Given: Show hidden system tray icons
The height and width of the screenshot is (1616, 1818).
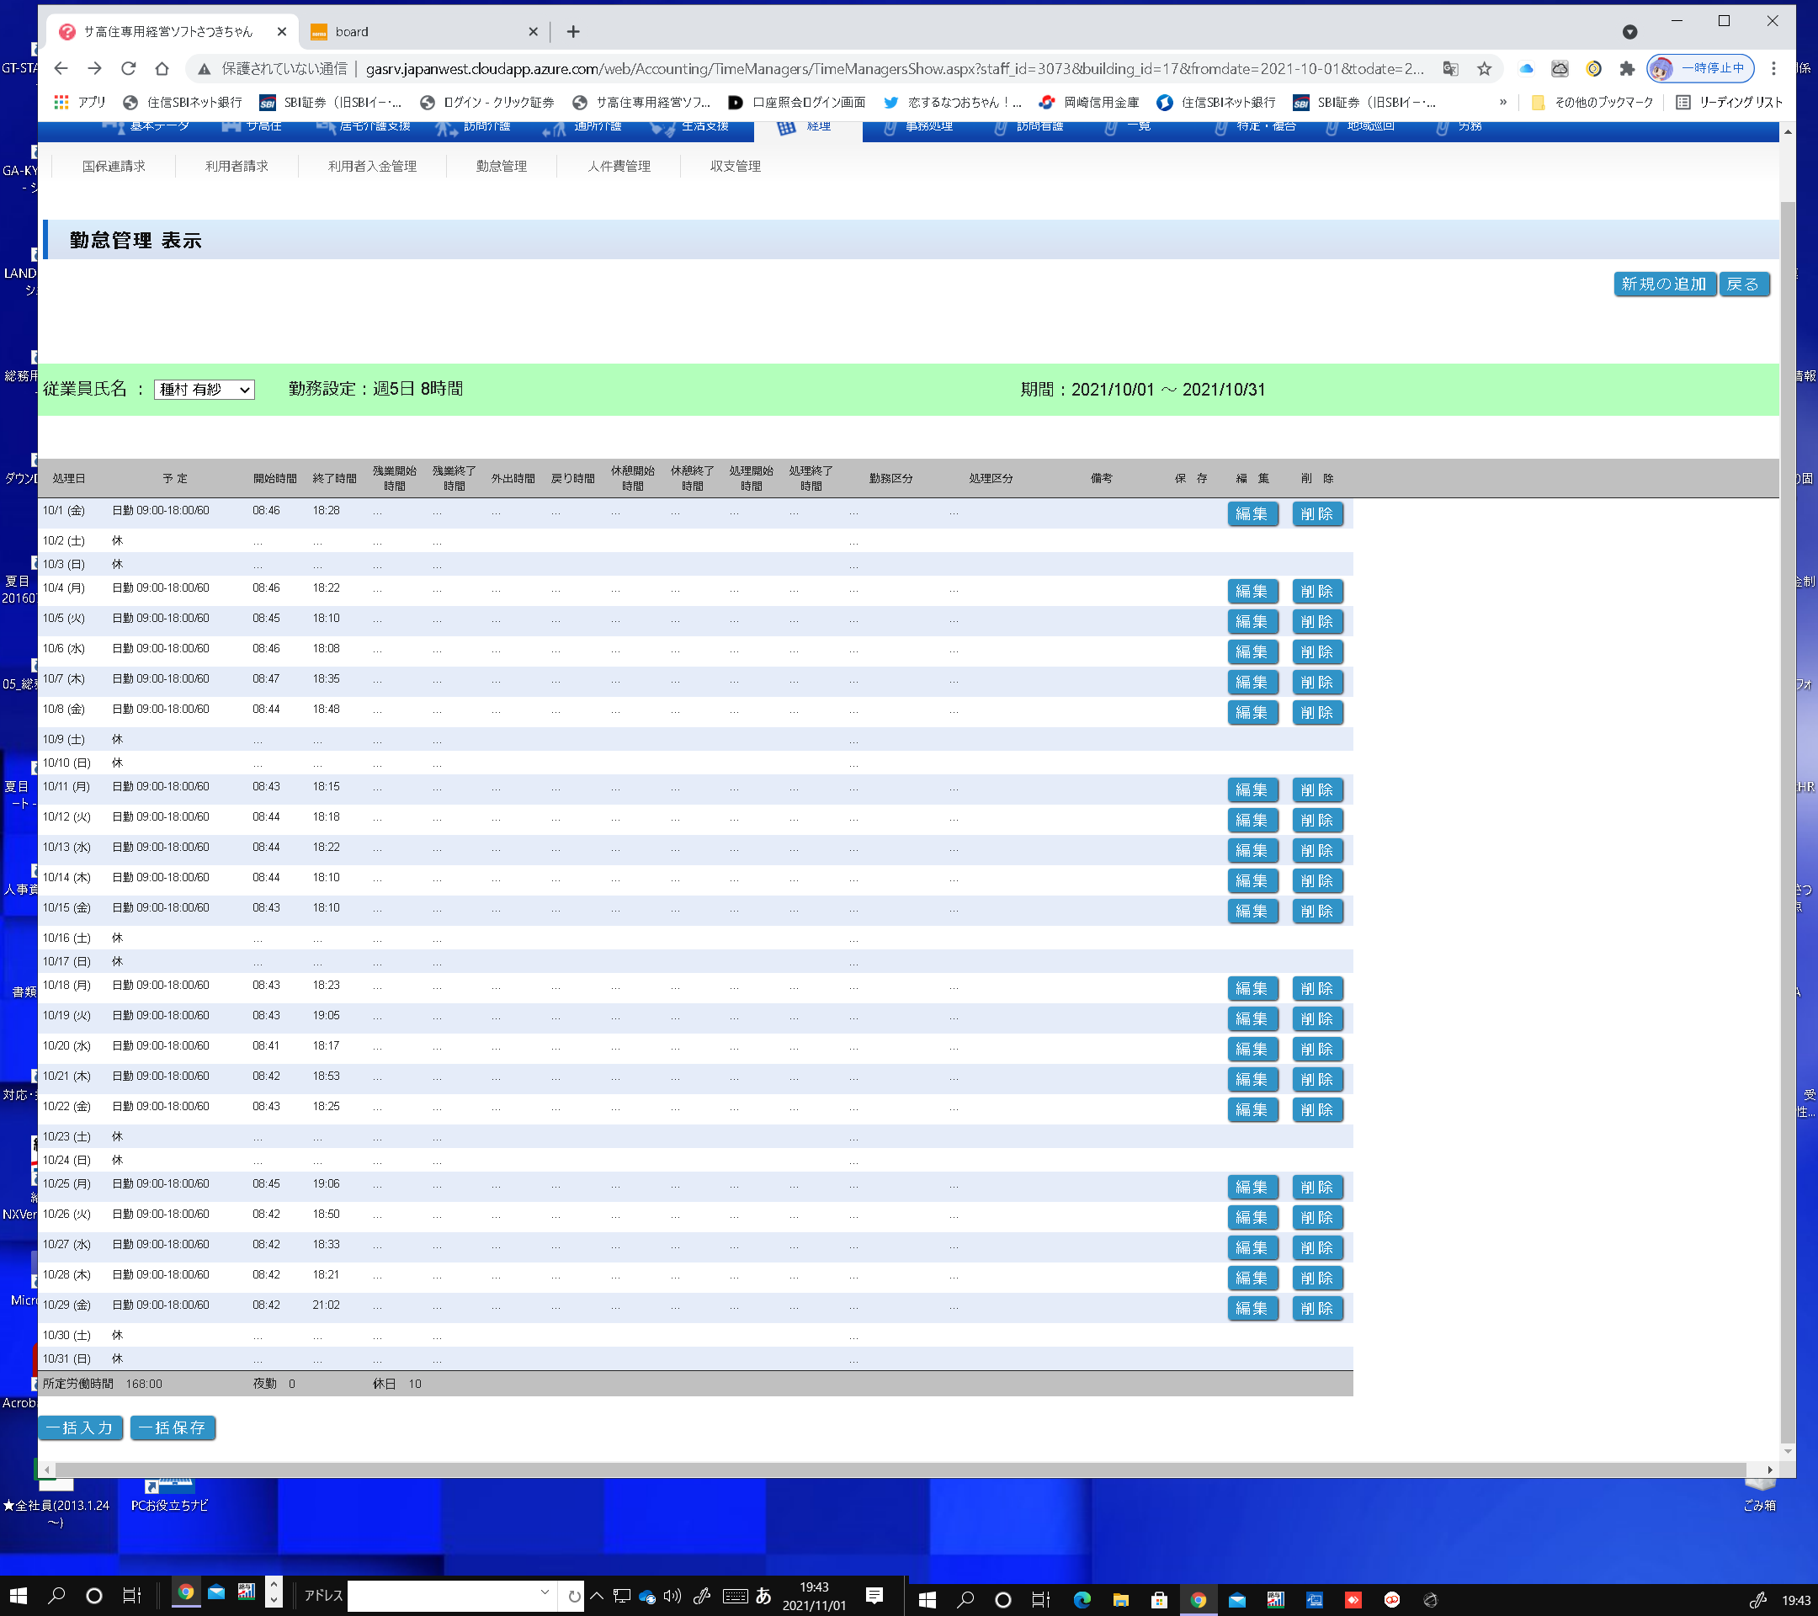Looking at the screenshot, I should [596, 1597].
